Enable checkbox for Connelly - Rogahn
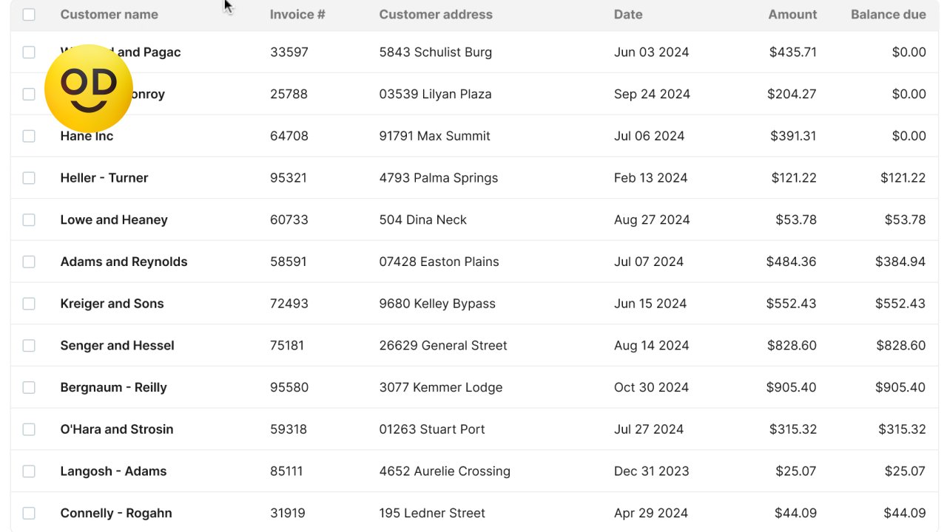This screenshot has height=532, width=947. [29, 514]
